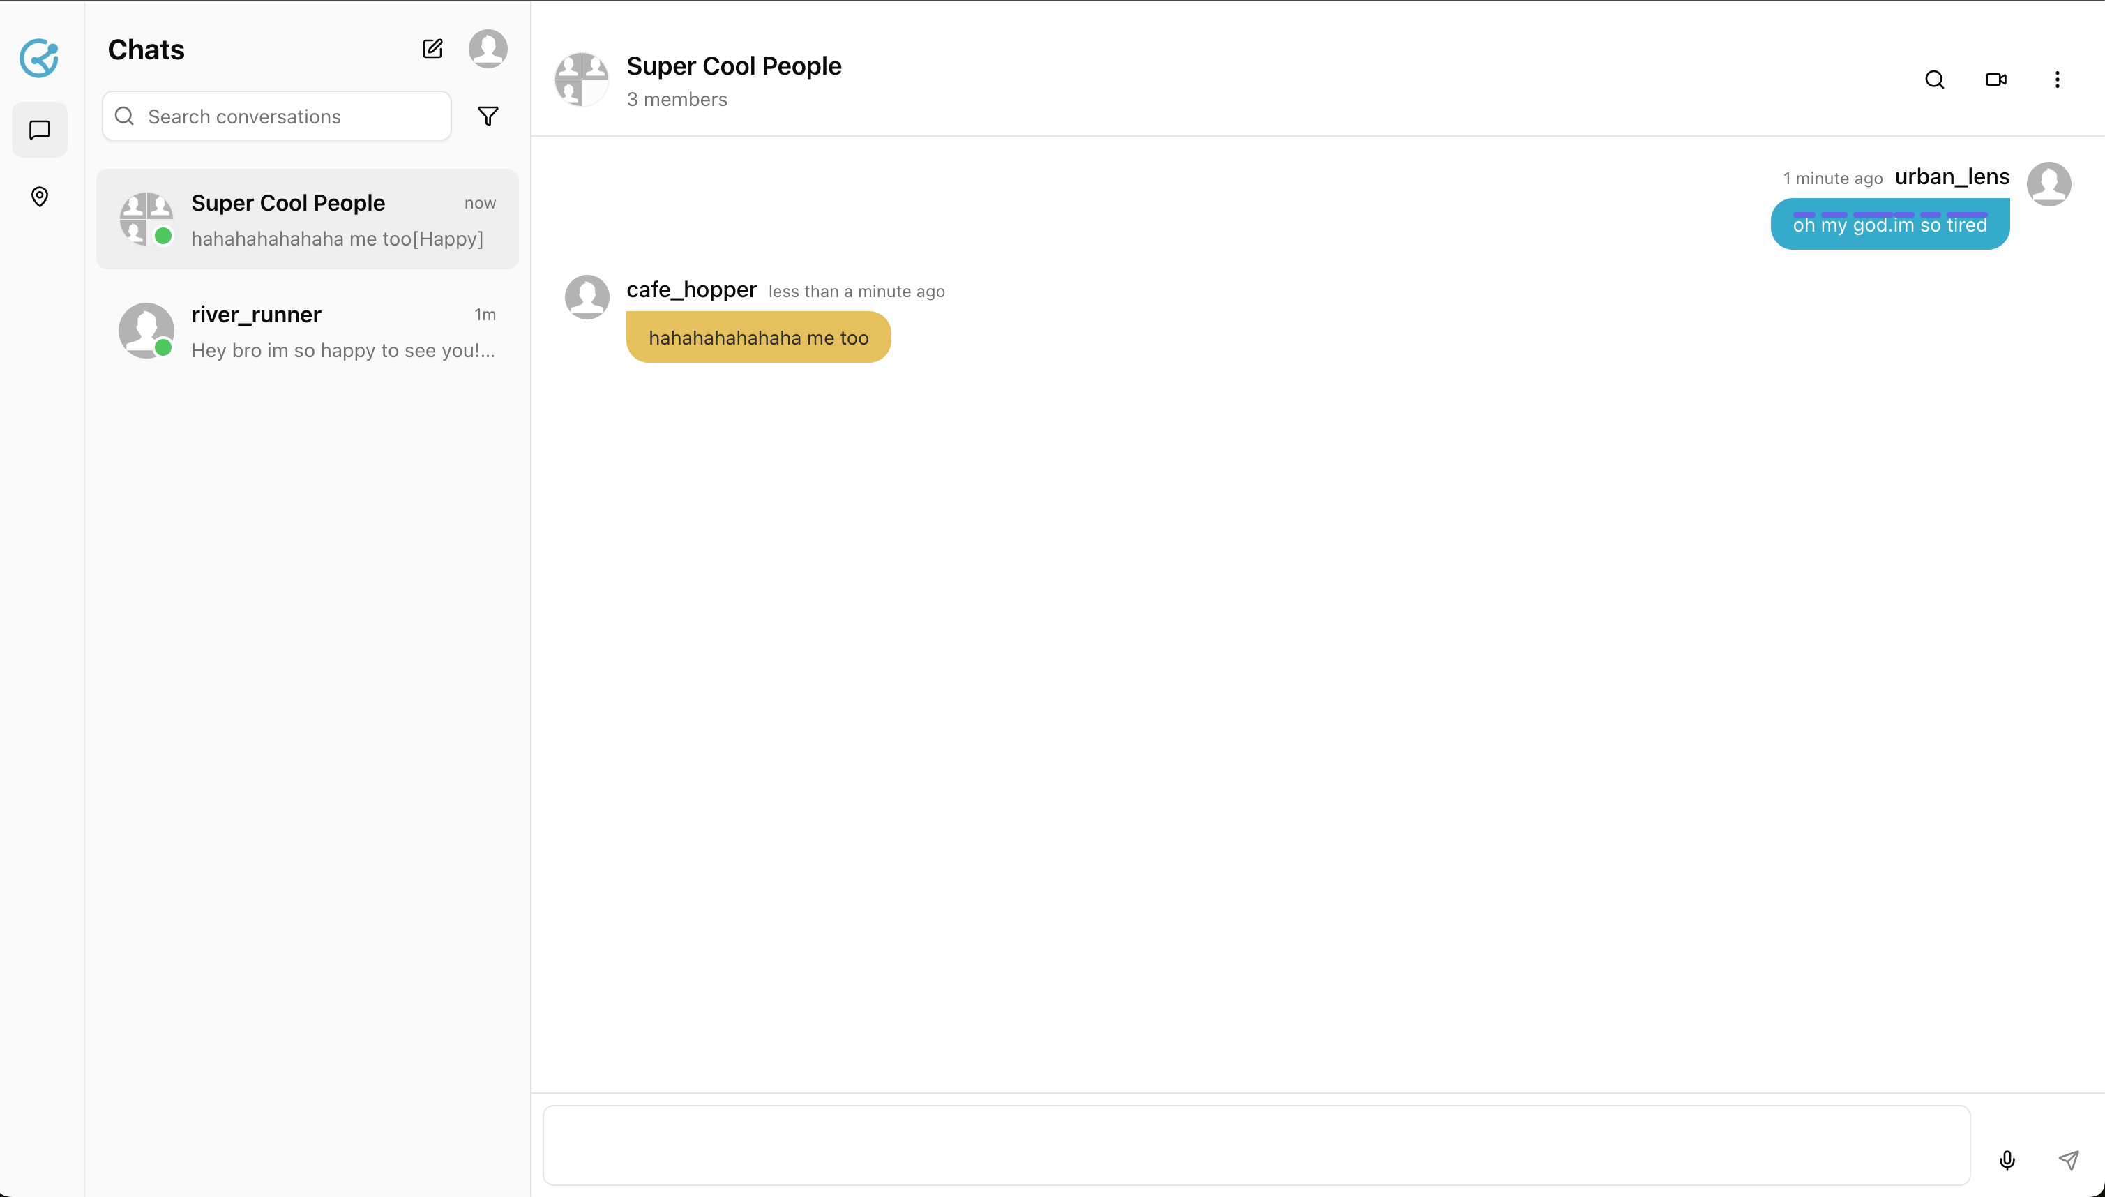
Task: Click the "hahahahahahaha me too" message bubble
Action: tap(758, 337)
